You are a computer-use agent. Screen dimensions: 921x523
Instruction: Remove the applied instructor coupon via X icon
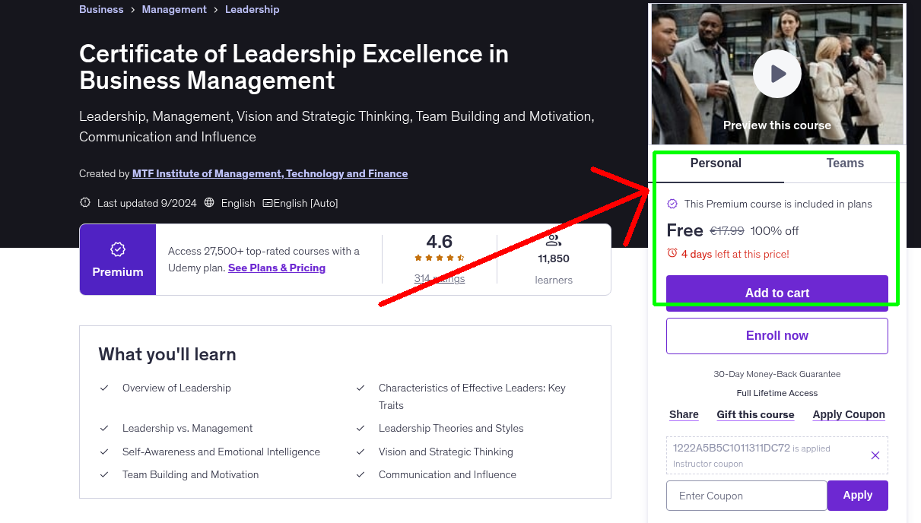point(875,455)
